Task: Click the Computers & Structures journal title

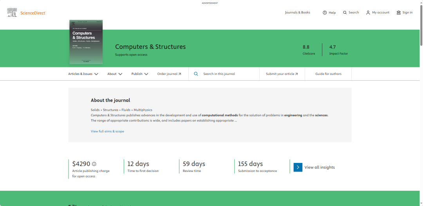Action: tap(150, 47)
